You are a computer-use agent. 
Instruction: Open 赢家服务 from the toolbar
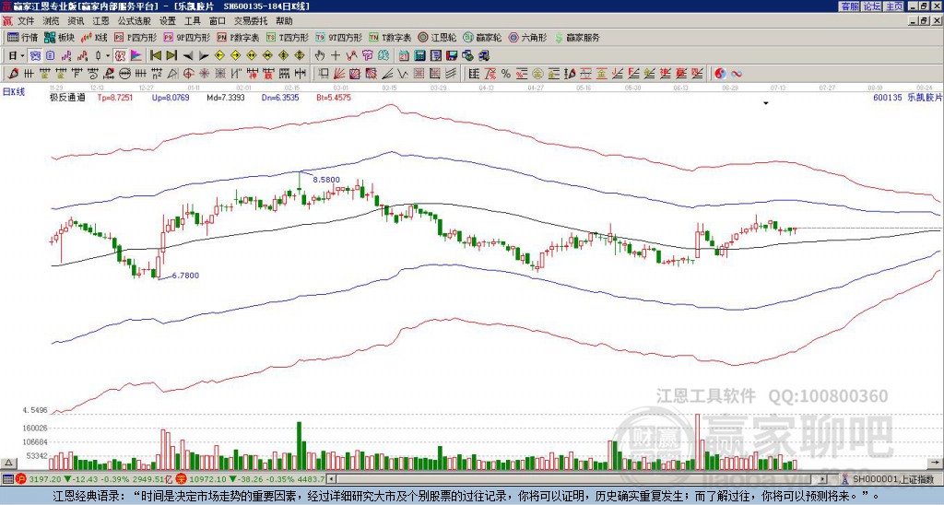[577, 37]
